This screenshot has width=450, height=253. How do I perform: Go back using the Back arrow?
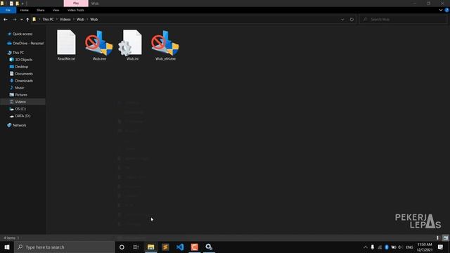pos(6,20)
